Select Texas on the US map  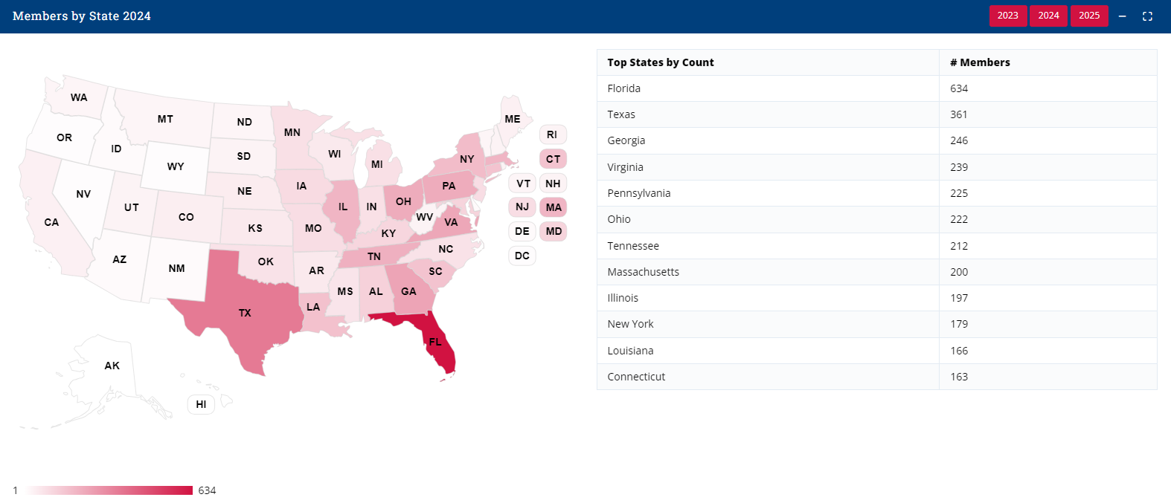[x=246, y=313]
